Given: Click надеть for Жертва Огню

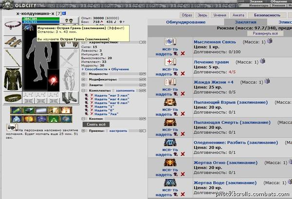Looking at the screenshot, I should point(164,175).
